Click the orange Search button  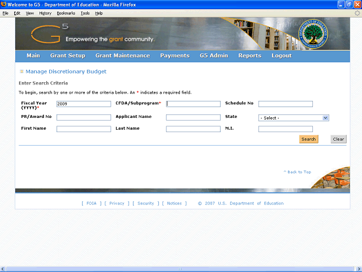pos(308,139)
